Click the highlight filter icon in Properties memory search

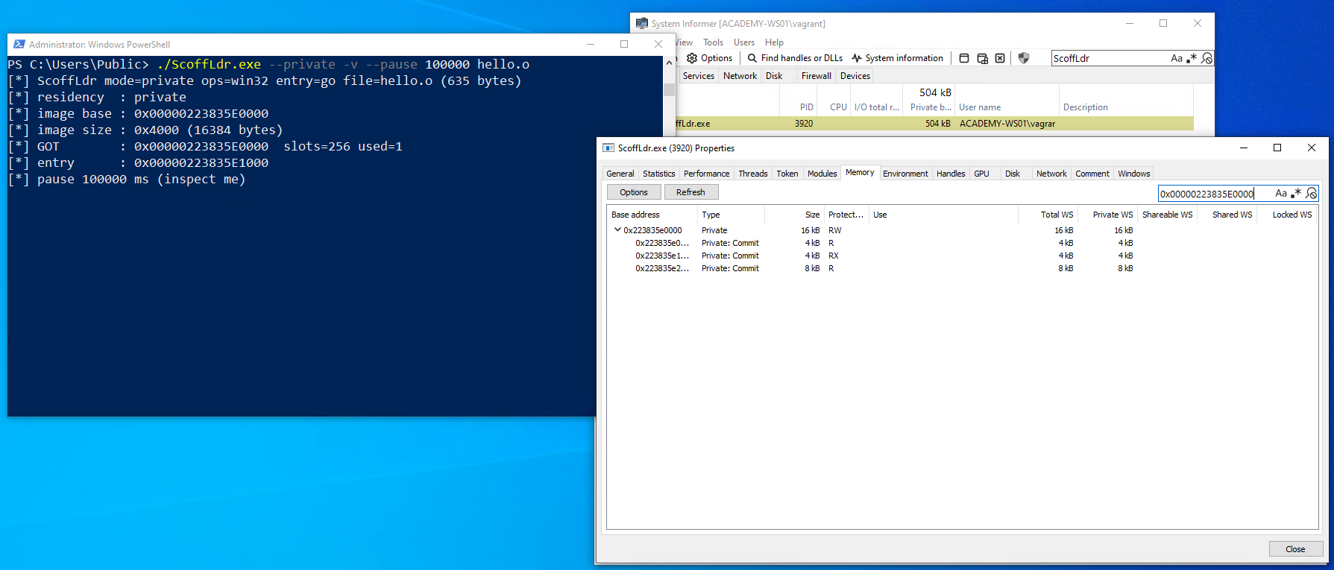coord(1311,193)
